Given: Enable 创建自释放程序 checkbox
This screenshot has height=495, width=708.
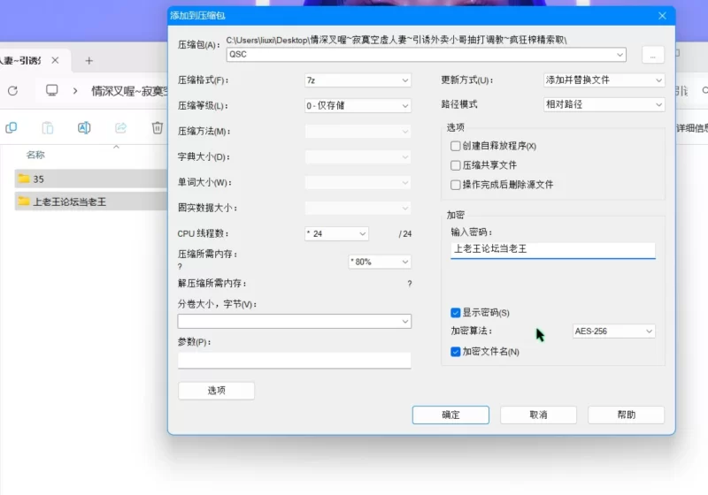Looking at the screenshot, I should pos(455,146).
